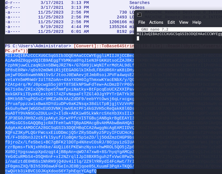The width and height of the screenshot is (222, 174).
Task: Click the nano cursor on the second line
Action: click(138, 38)
